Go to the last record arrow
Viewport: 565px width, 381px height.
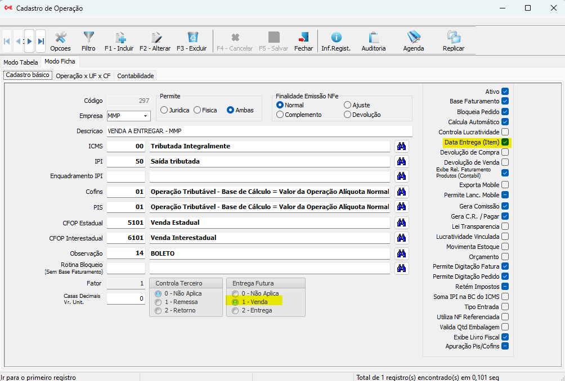pos(41,41)
